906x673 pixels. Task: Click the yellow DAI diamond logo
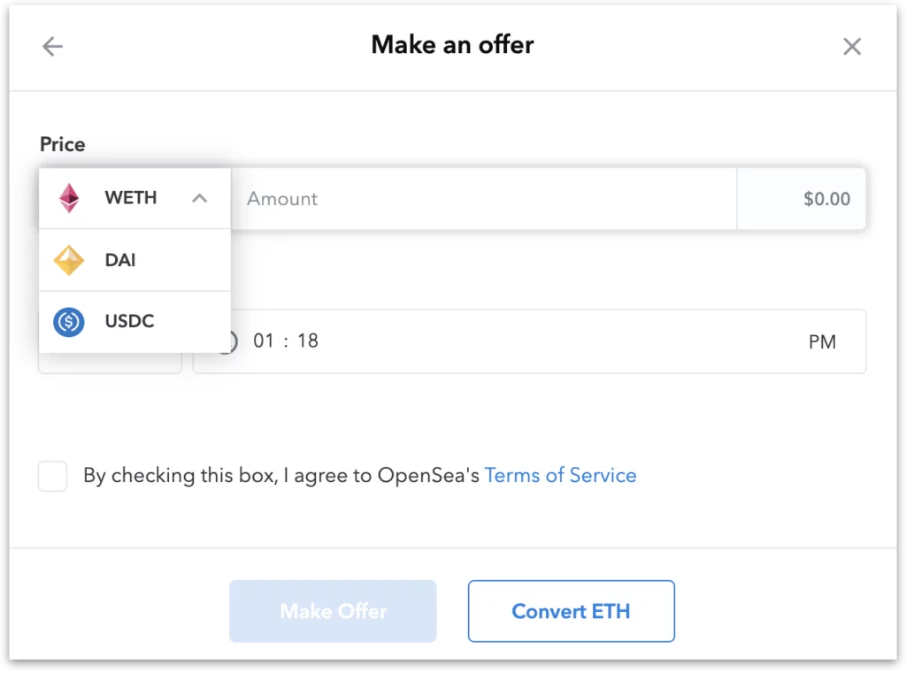69,261
